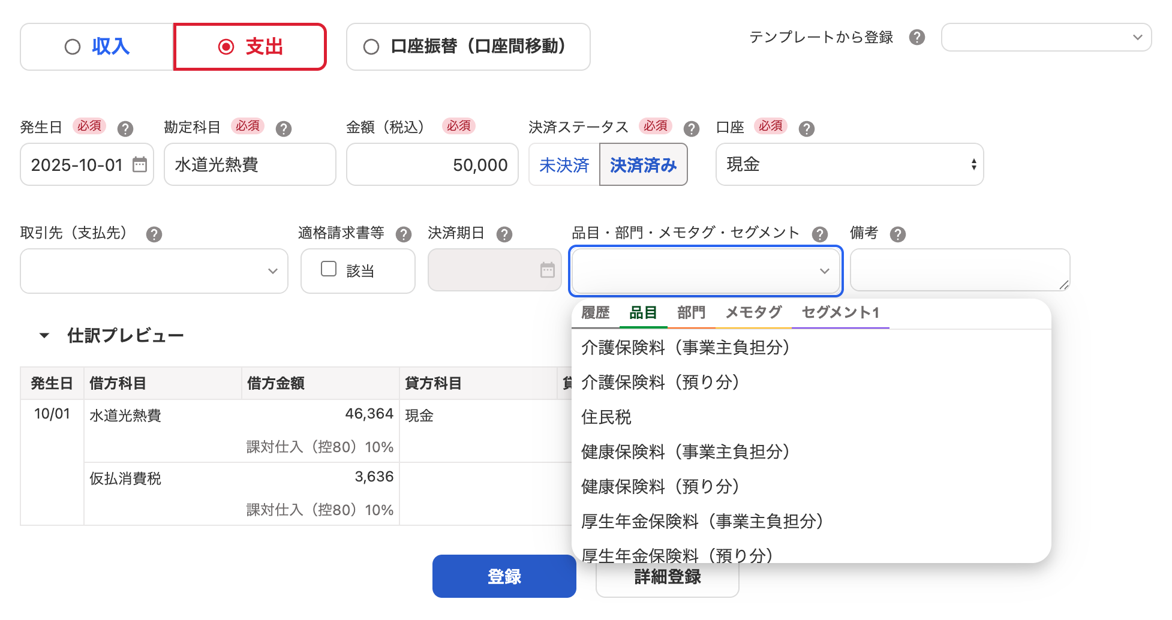Click the 詳細登録 button
The height and width of the screenshot is (620, 1172).
pos(668,577)
